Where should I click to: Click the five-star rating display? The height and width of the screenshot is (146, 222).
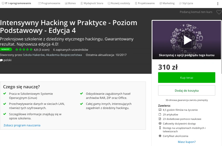pos(24,49)
